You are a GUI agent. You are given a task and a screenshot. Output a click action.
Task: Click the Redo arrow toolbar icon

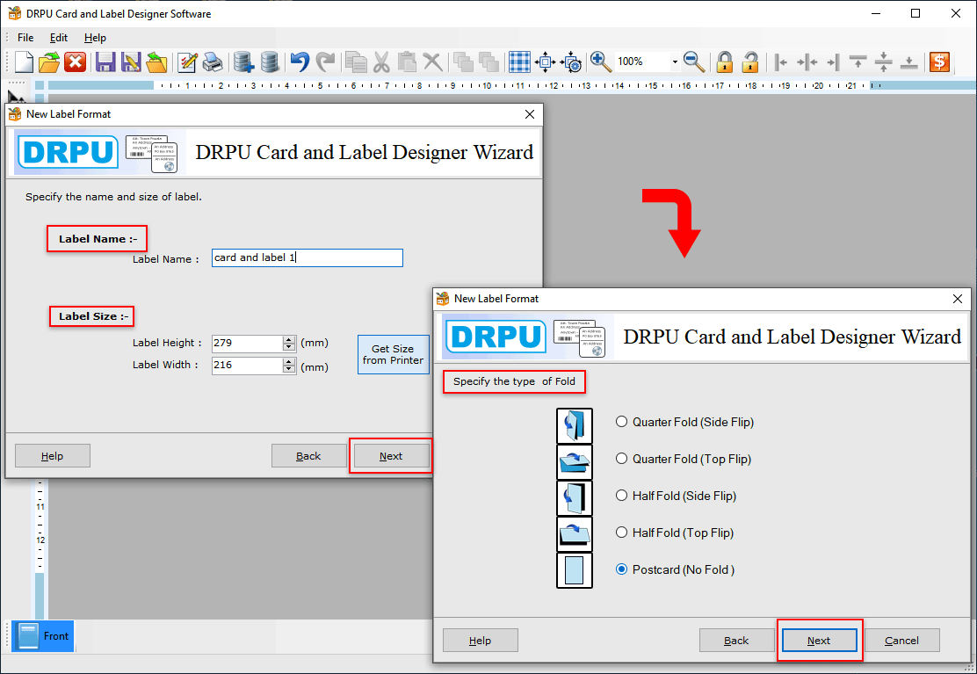coord(325,62)
